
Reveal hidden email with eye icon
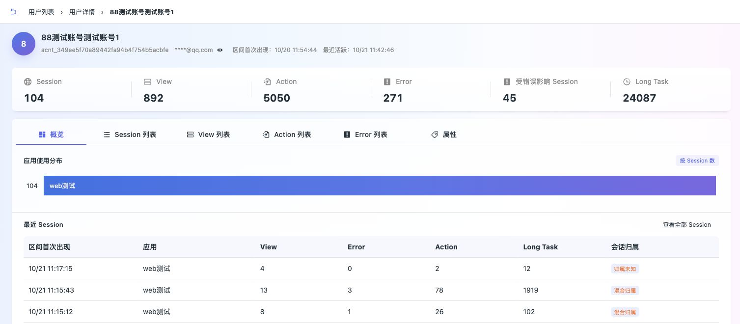tap(220, 50)
